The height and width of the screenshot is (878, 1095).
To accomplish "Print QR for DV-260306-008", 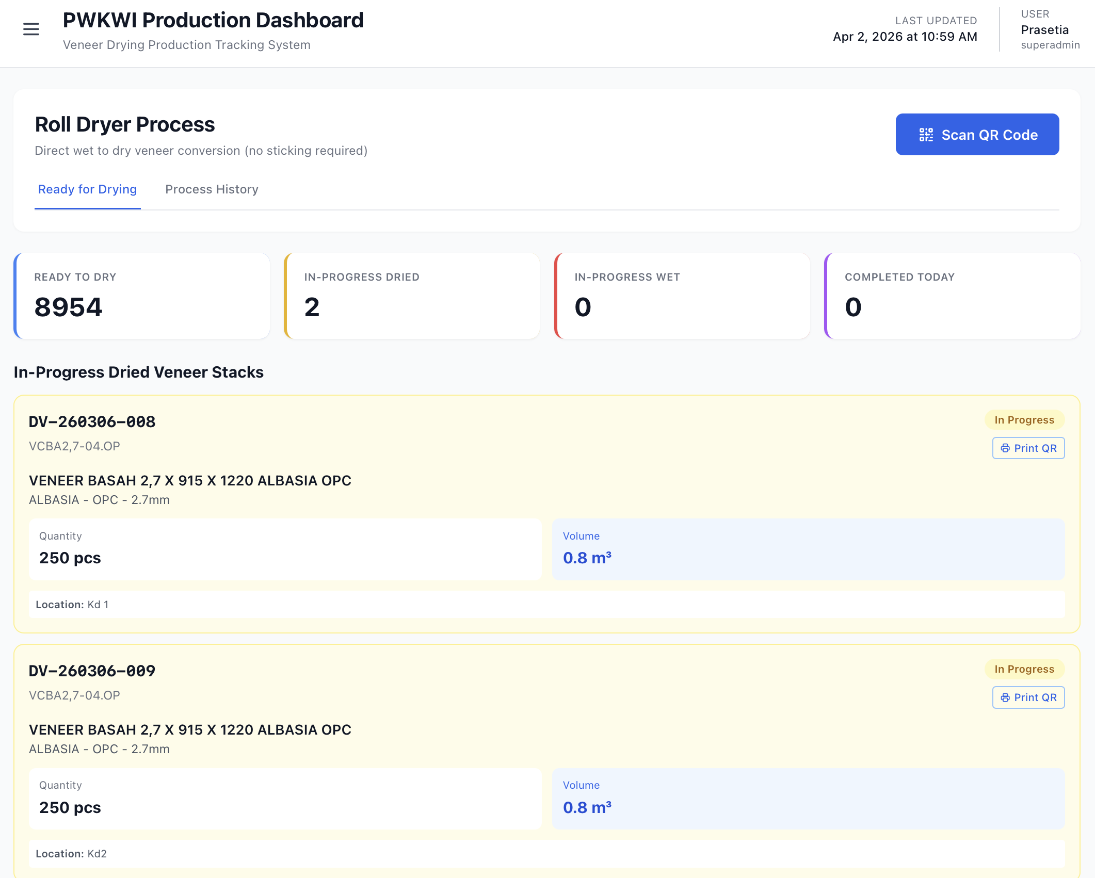I will pyautogui.click(x=1028, y=448).
